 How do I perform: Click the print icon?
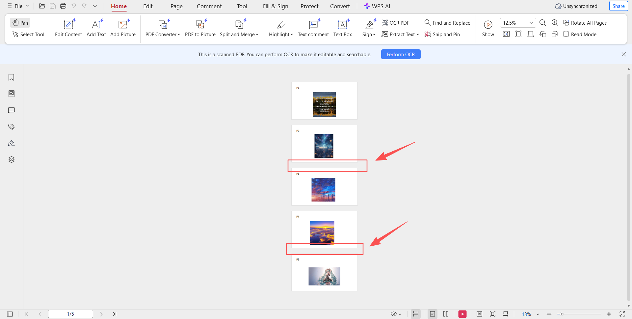[63, 6]
